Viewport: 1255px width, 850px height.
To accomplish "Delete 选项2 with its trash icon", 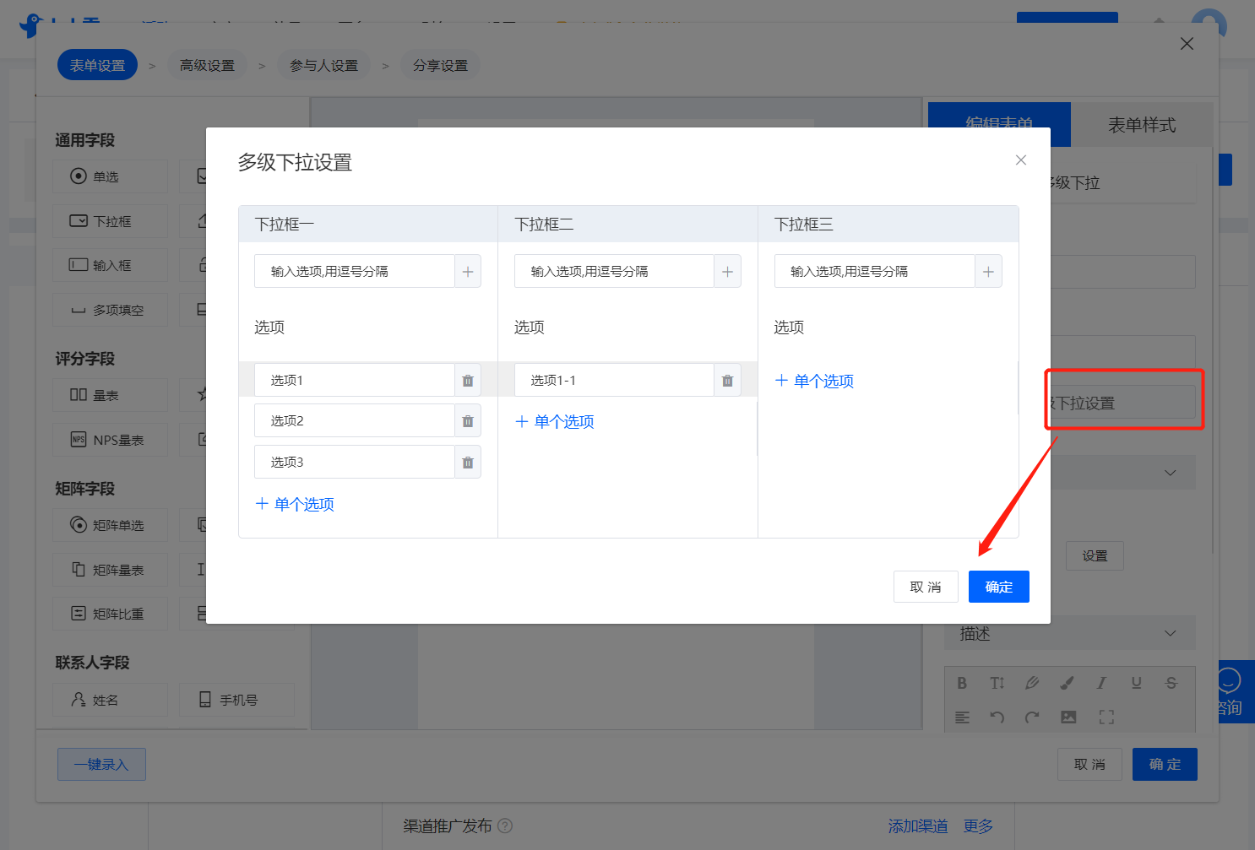I will (468, 421).
